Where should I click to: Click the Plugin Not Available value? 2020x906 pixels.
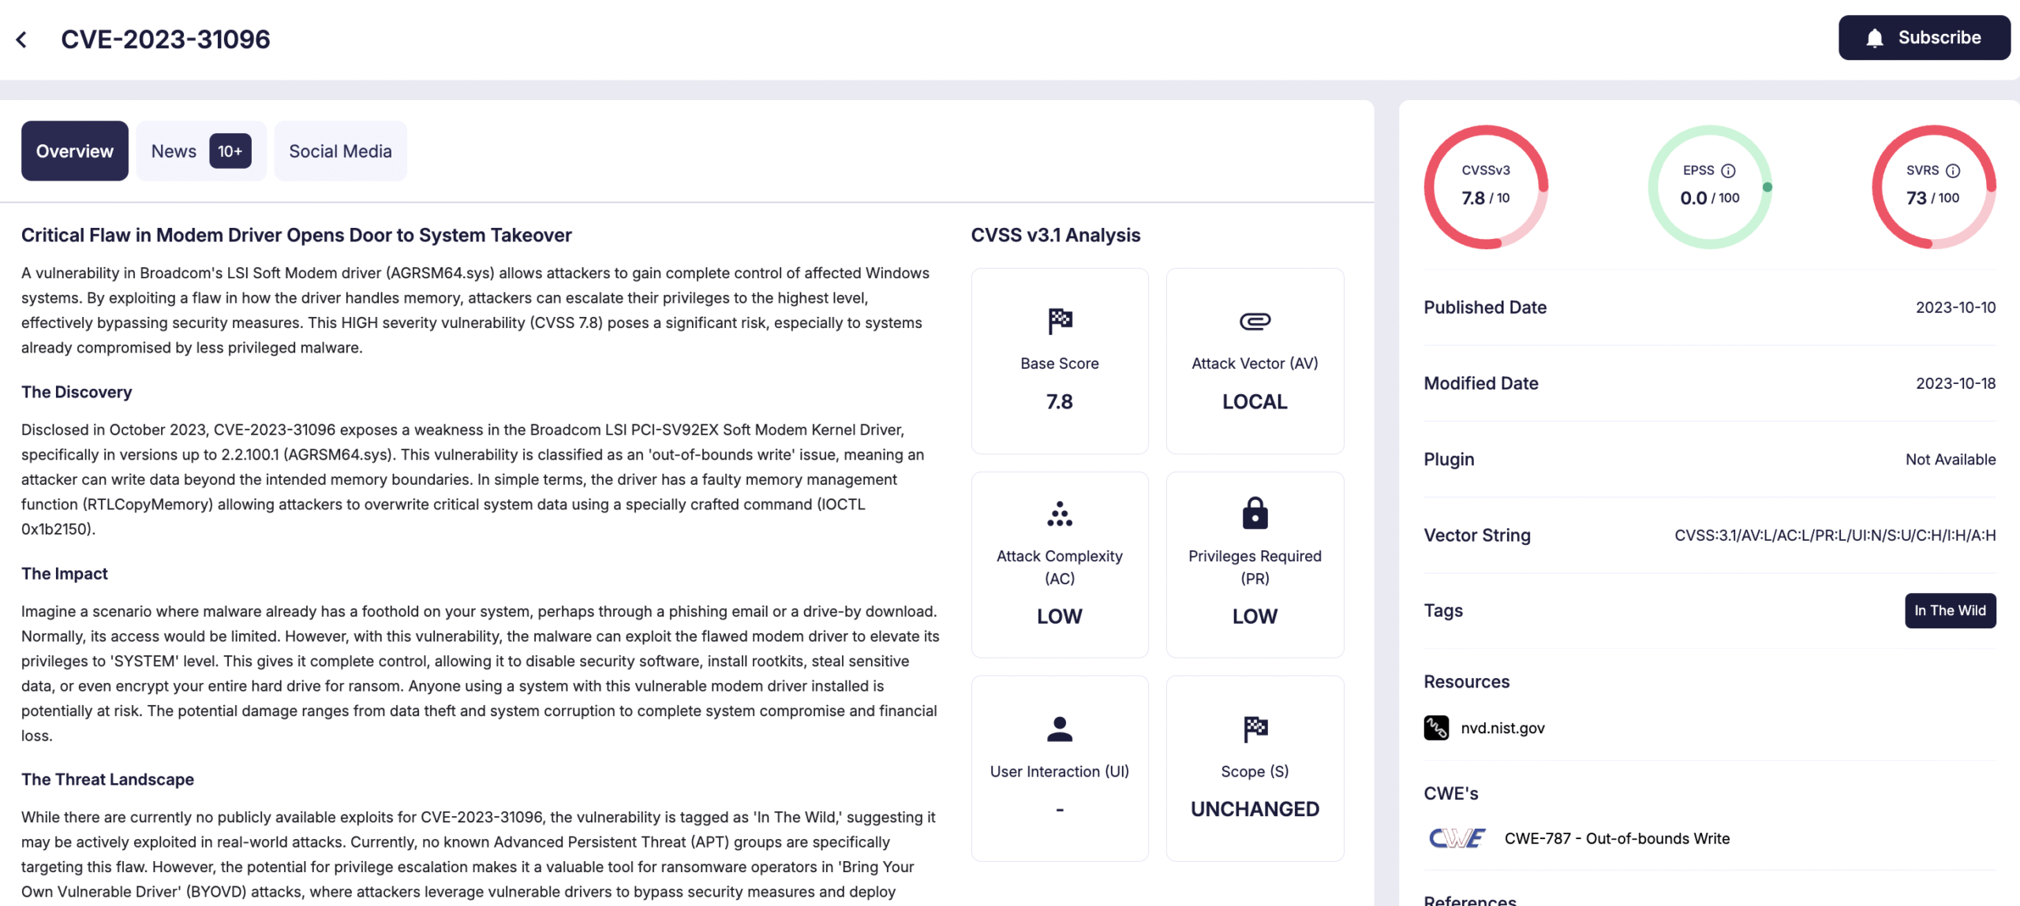[x=1951, y=459]
